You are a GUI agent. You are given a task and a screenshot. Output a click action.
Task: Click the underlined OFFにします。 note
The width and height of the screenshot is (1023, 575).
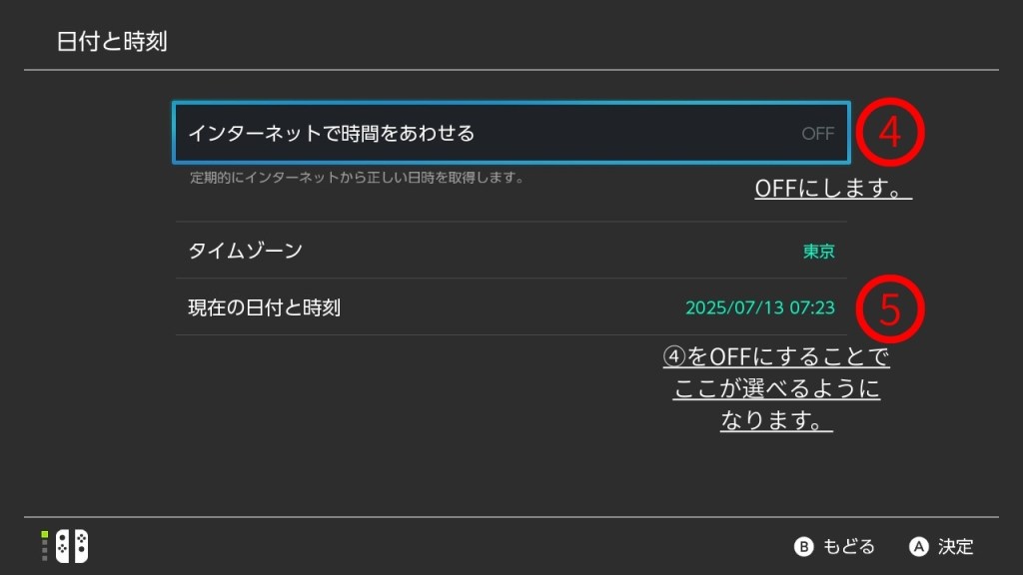[832, 189]
